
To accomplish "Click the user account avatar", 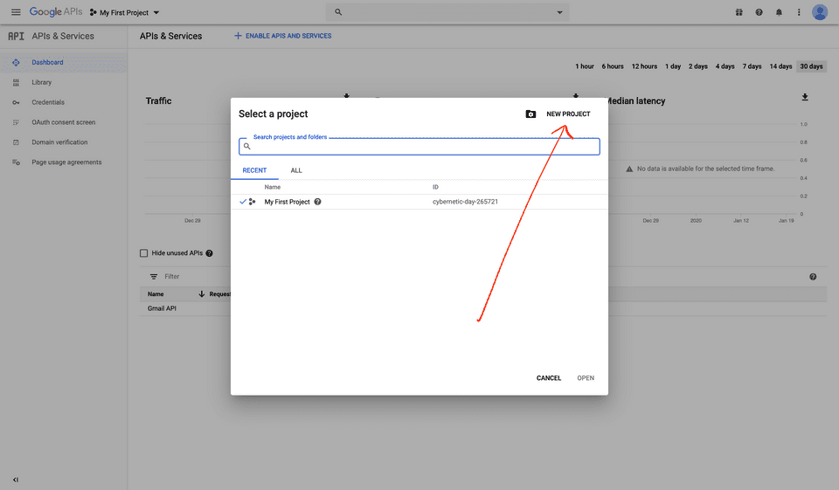I will point(820,11).
